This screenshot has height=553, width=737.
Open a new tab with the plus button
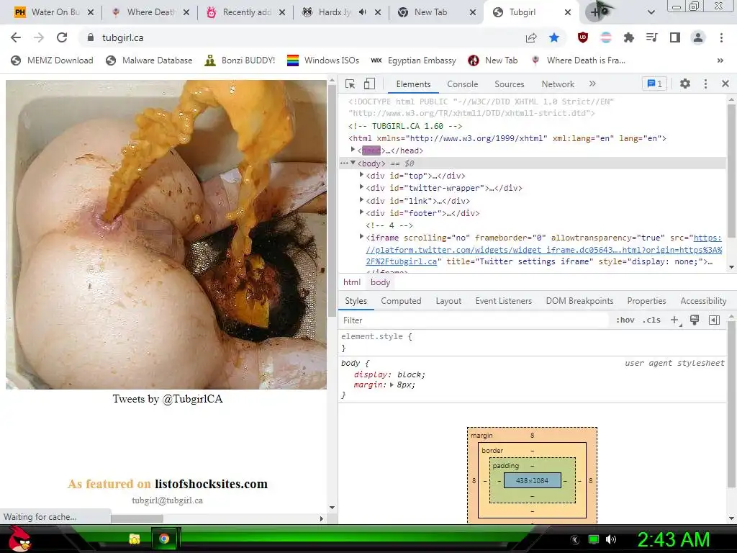(x=595, y=12)
